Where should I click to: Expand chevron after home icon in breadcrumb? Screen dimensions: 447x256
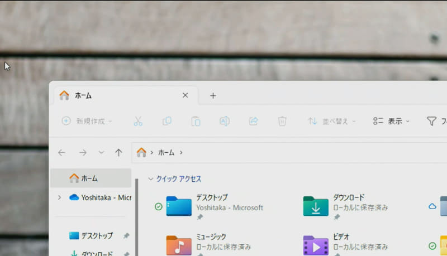[151, 153]
